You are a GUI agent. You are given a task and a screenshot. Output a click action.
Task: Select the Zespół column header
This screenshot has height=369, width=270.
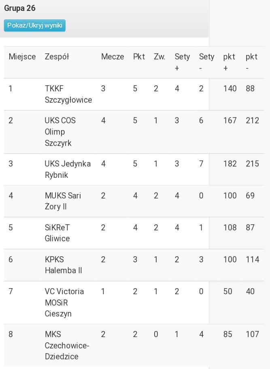coord(57,57)
